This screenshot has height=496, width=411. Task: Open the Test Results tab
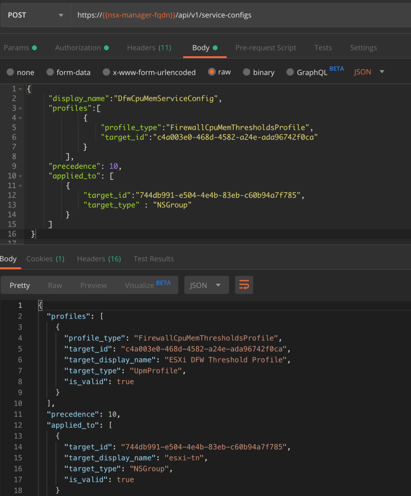[153, 258]
